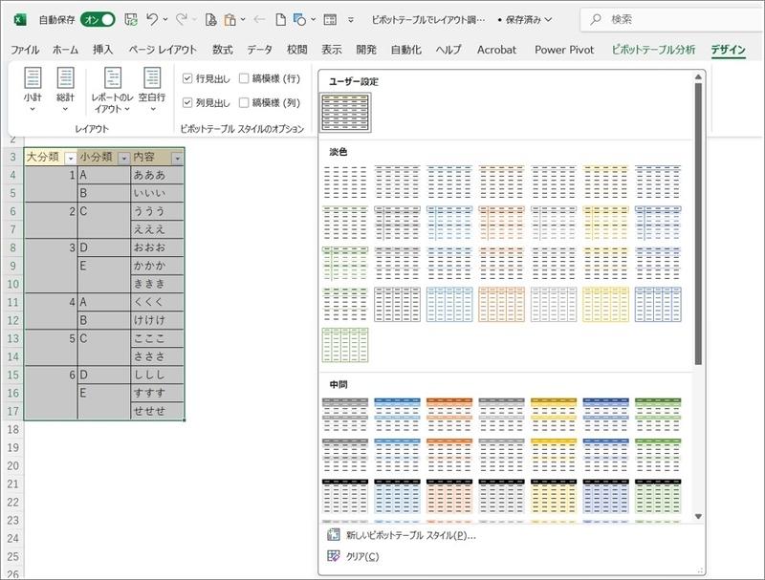Open the レポートのレイアウト menu
The width and height of the screenshot is (765, 580).
[x=112, y=90]
